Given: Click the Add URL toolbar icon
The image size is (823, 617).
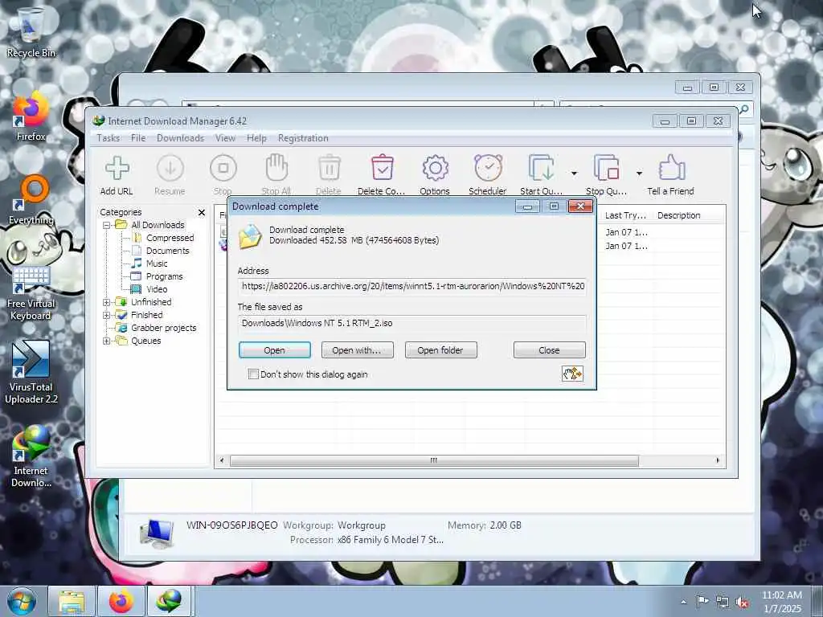Looking at the screenshot, I should tap(117, 169).
